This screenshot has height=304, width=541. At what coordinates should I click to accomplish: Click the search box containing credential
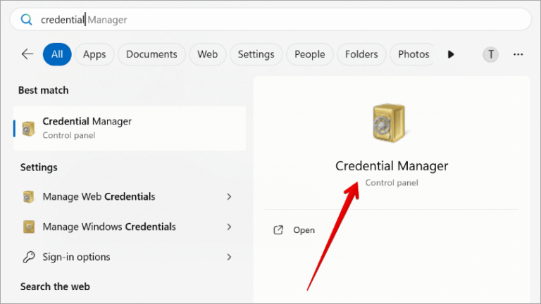pos(270,20)
